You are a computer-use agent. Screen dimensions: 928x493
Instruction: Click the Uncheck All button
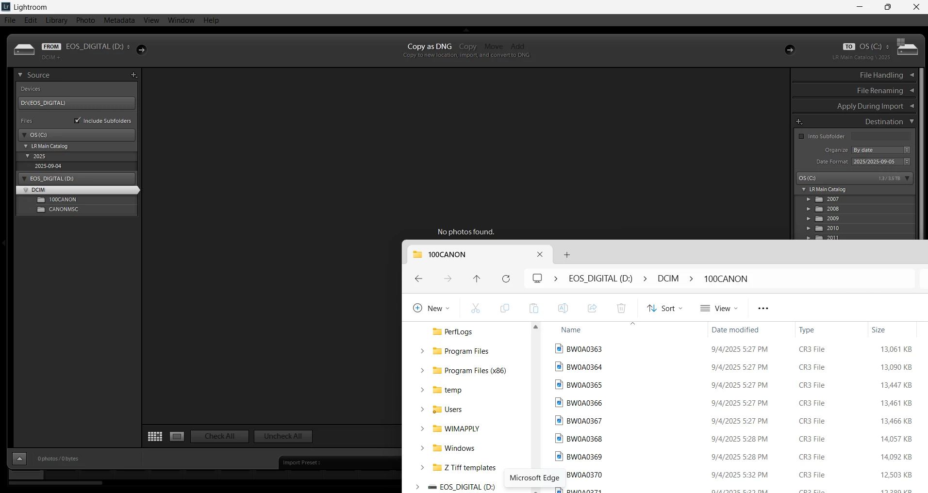pyautogui.click(x=283, y=436)
